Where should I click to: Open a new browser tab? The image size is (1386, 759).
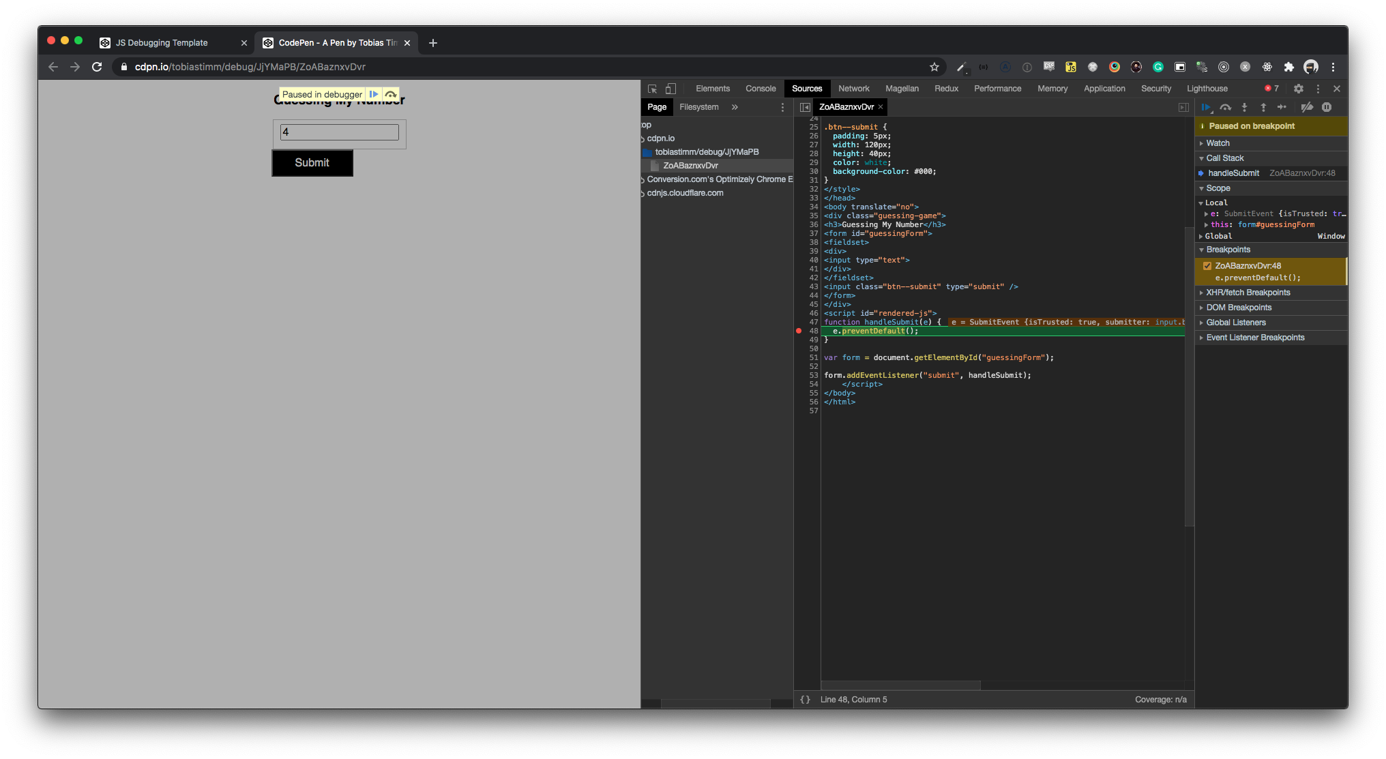pyautogui.click(x=432, y=43)
